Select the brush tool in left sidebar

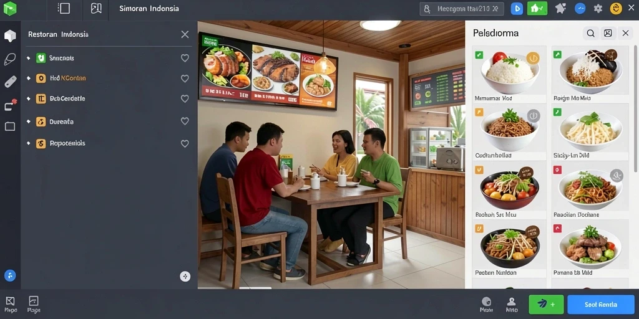pyautogui.click(x=10, y=59)
